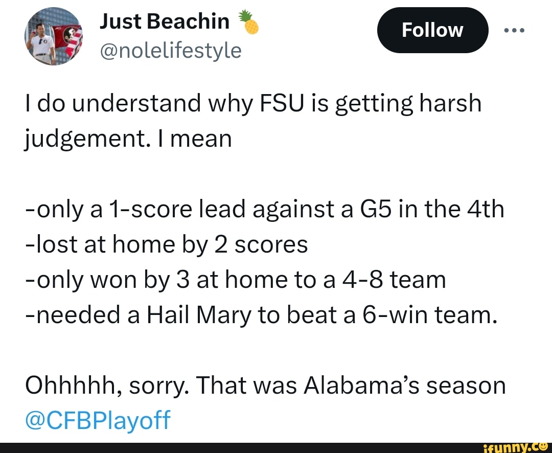Image resolution: width=552 pixels, height=453 pixels.
Task: Open the @CFBPlayoff mention link
Action: pyautogui.click(x=97, y=420)
